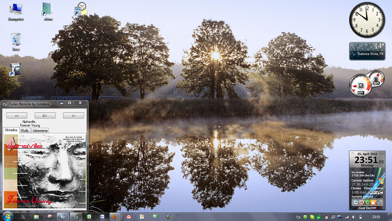Viewport: 392px width, 221px height.
Task: Click the blue power icon in System control
Action: tap(355, 202)
